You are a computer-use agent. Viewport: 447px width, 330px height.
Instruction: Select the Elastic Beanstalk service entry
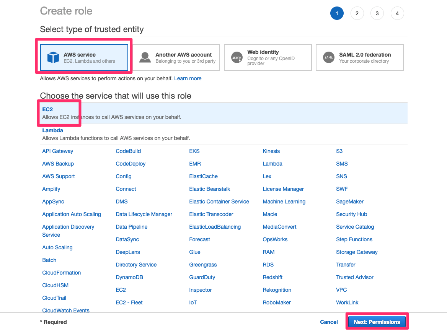210,189
